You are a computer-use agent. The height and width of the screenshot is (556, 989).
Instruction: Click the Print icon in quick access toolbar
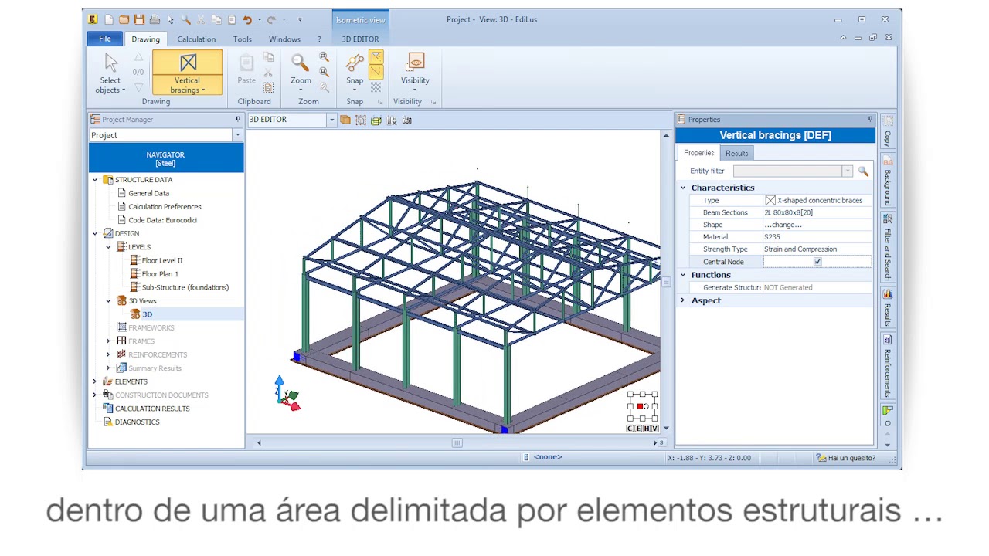[155, 19]
